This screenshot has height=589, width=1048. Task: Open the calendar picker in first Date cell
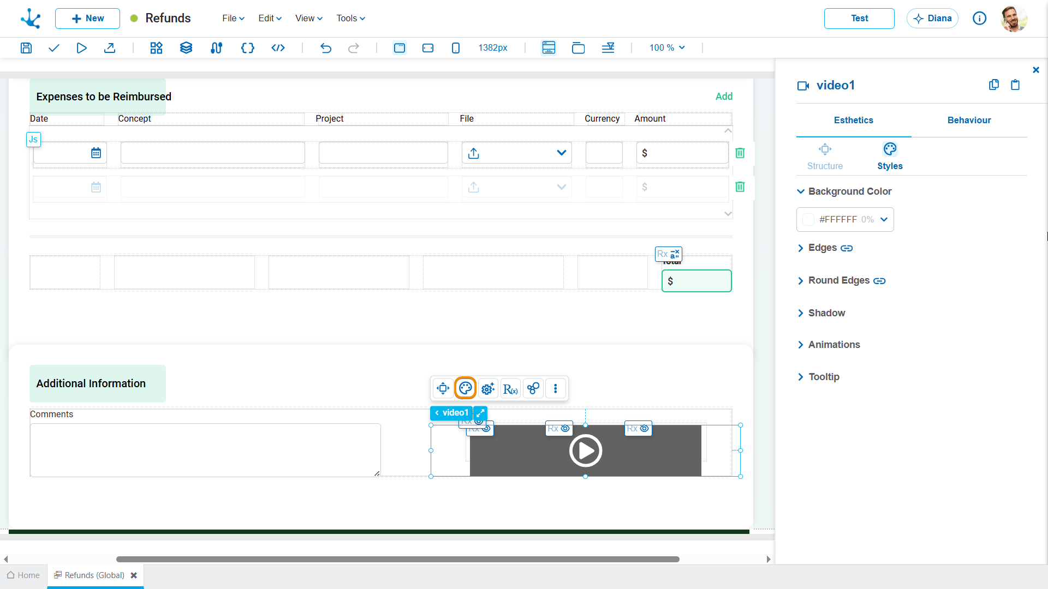click(96, 153)
